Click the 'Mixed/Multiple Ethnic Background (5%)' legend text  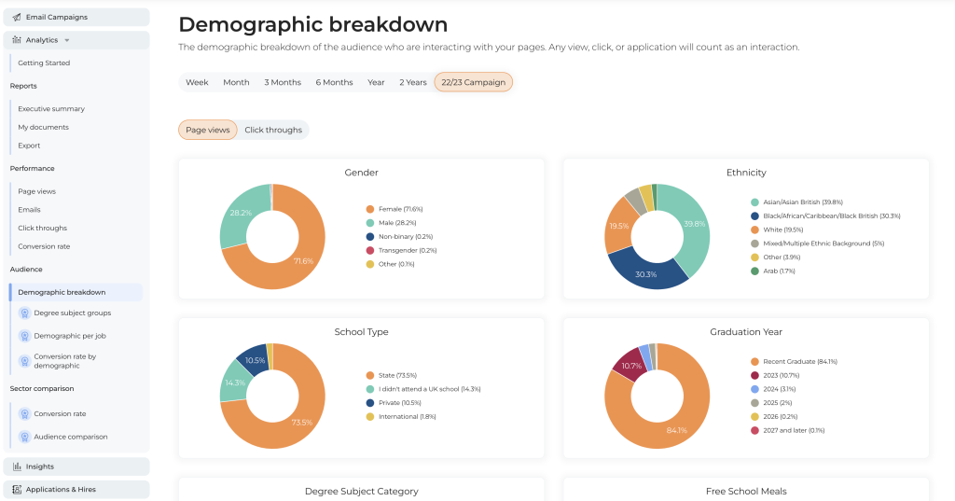point(824,244)
